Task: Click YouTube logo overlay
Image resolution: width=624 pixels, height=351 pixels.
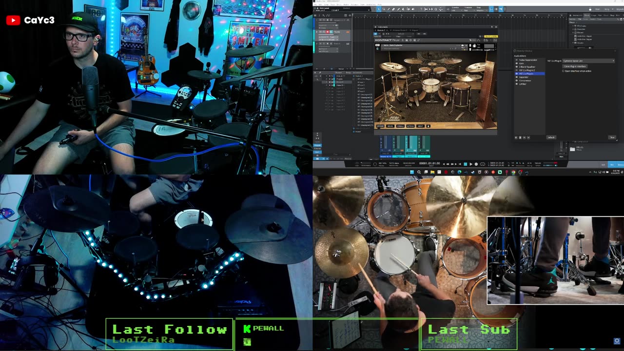Action: point(13,20)
